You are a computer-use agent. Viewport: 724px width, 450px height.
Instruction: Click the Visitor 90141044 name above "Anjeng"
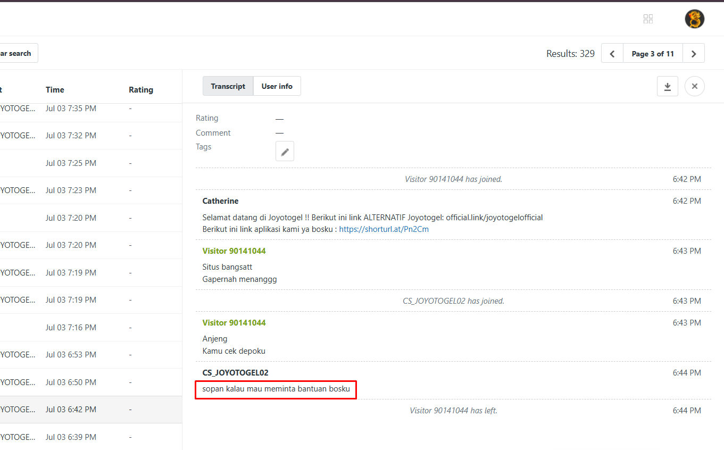click(234, 323)
